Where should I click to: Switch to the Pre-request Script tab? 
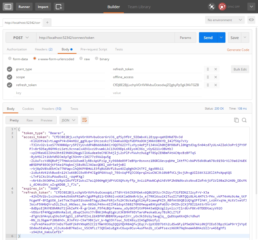click(x=94, y=49)
